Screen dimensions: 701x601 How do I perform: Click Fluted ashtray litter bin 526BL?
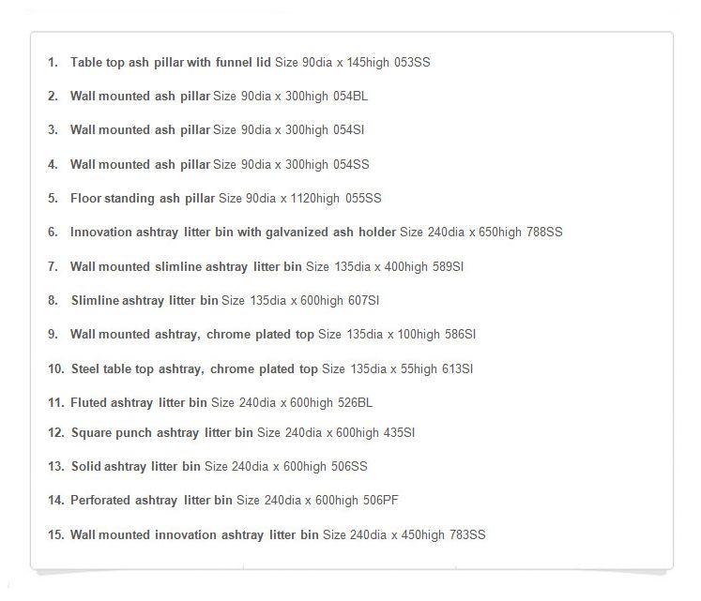click(x=210, y=402)
